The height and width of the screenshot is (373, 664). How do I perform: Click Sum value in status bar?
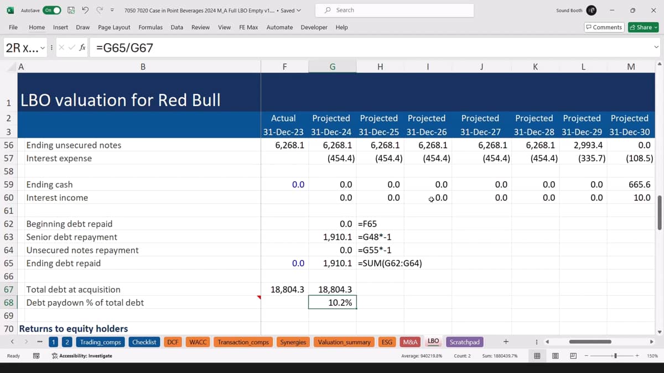(500, 356)
